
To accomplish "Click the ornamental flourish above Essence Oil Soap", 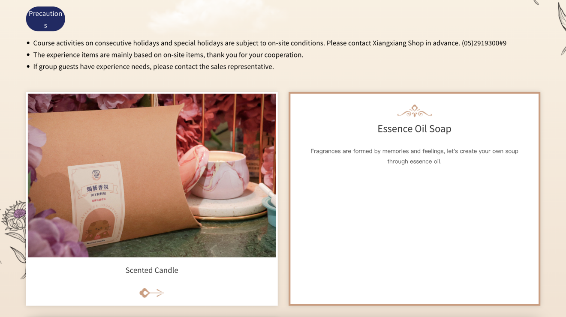I will [414, 111].
